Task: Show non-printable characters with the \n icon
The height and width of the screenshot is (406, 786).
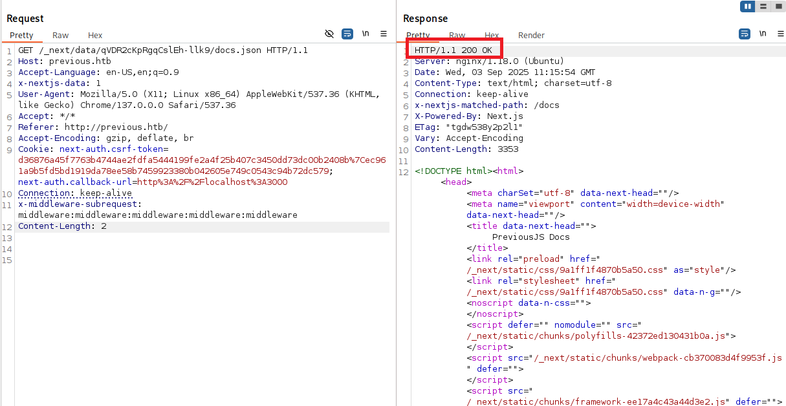Action: pos(366,34)
